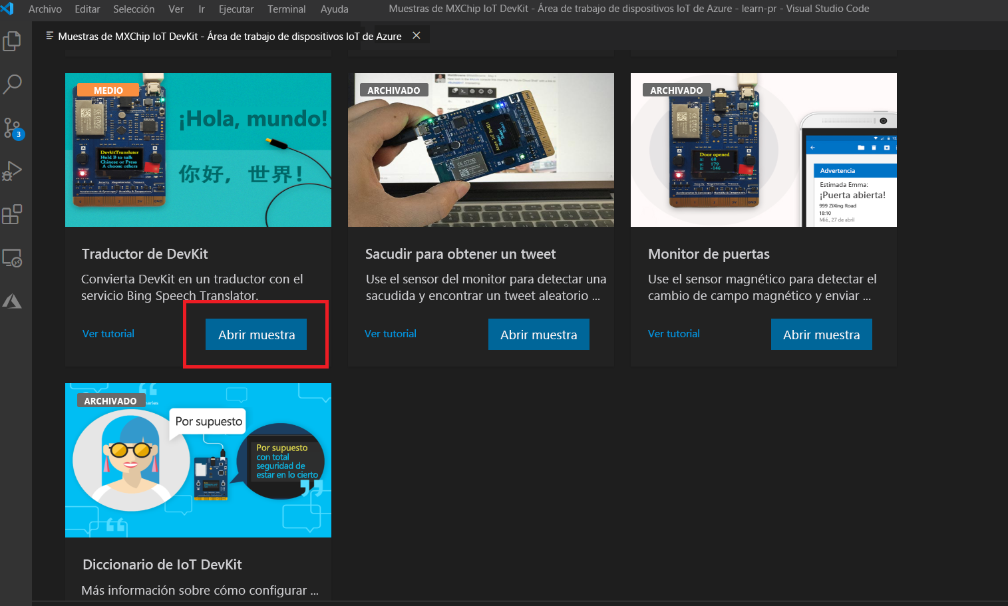Viewport: 1008px width, 606px height.
Task: Select the Muestras de MXChip IoT DevKit tab
Action: [x=230, y=36]
